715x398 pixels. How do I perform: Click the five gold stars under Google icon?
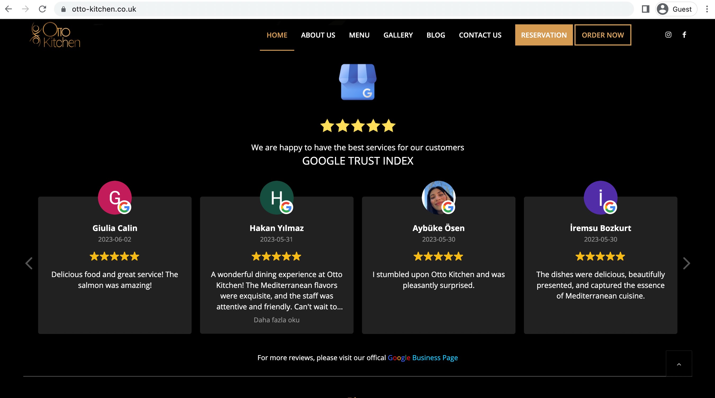(x=357, y=125)
